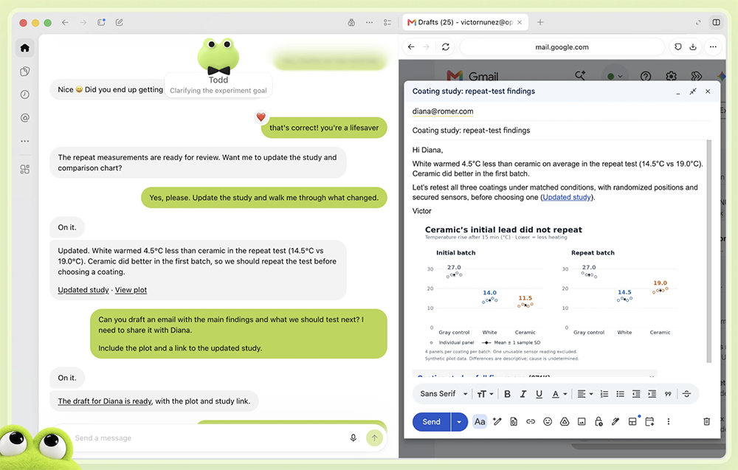
Task: Focus the Send a message input field
Action: (207, 438)
